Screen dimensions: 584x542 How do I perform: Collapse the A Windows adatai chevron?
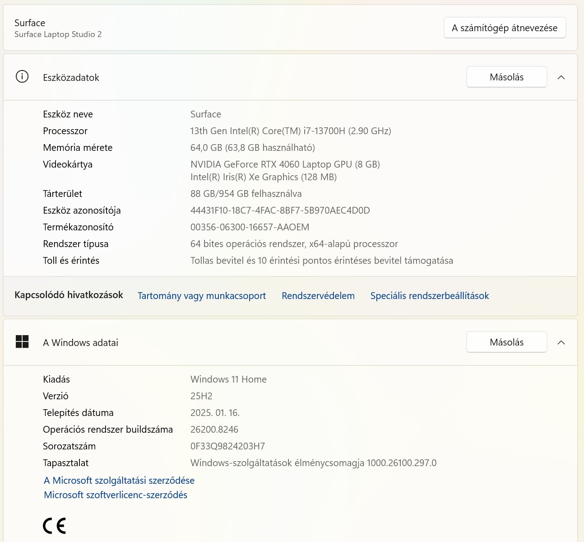(x=561, y=342)
